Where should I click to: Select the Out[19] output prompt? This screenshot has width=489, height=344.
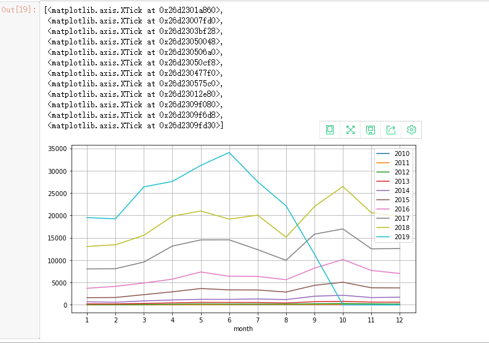[x=18, y=10]
